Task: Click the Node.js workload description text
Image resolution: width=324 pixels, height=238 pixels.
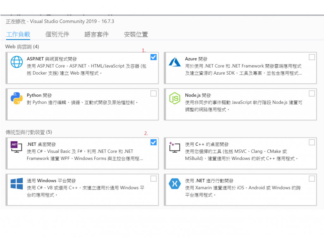Action: tap(244, 106)
